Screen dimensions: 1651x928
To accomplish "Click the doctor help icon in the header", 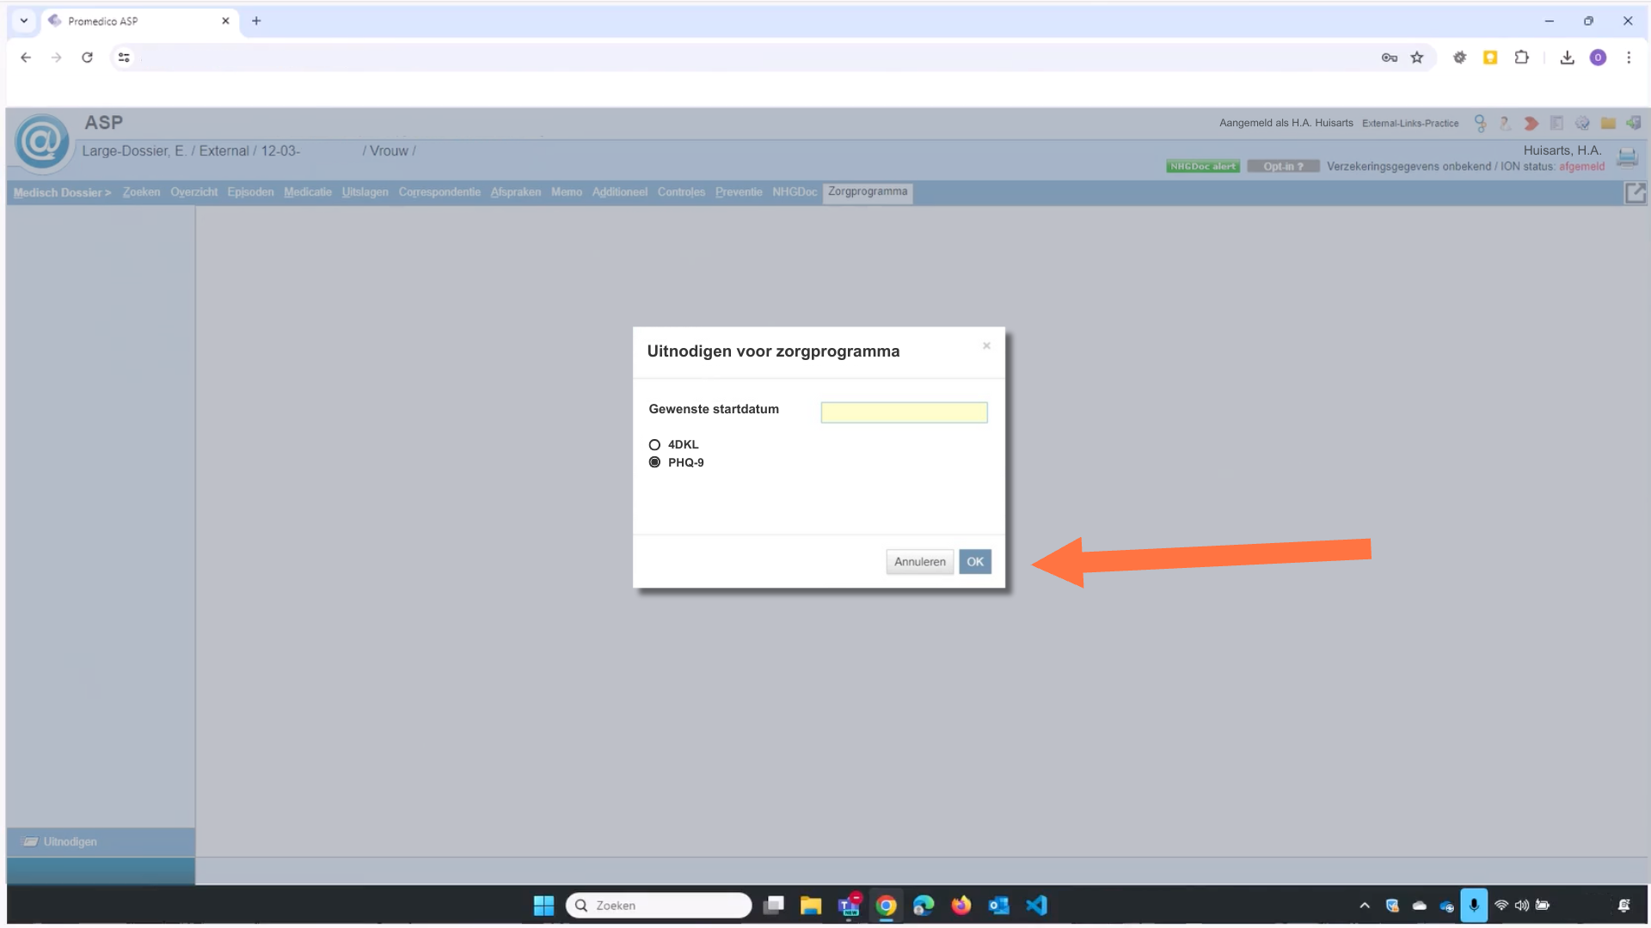I will tap(1505, 124).
